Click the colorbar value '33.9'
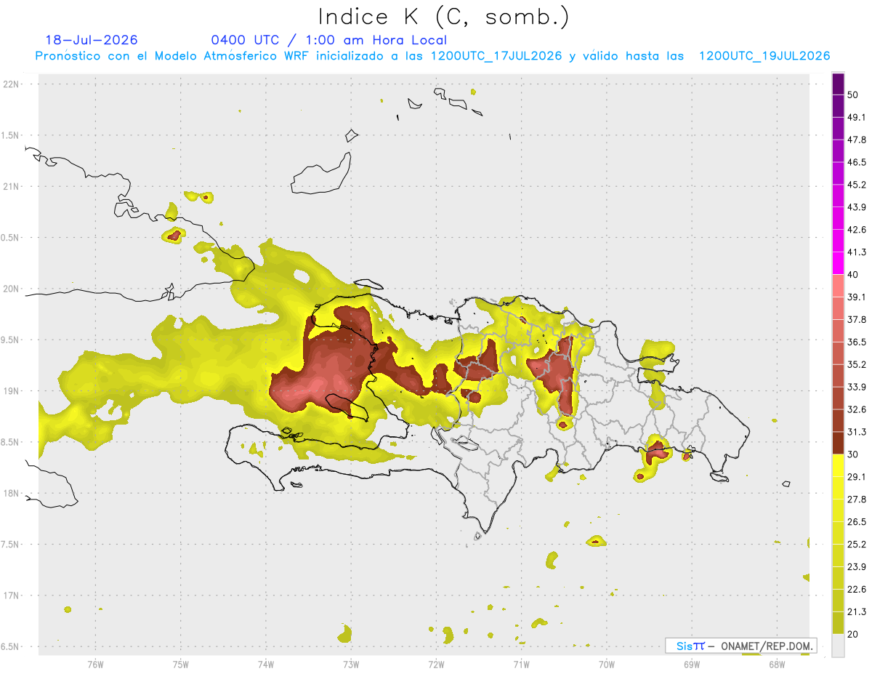872x674 pixels. (856, 387)
